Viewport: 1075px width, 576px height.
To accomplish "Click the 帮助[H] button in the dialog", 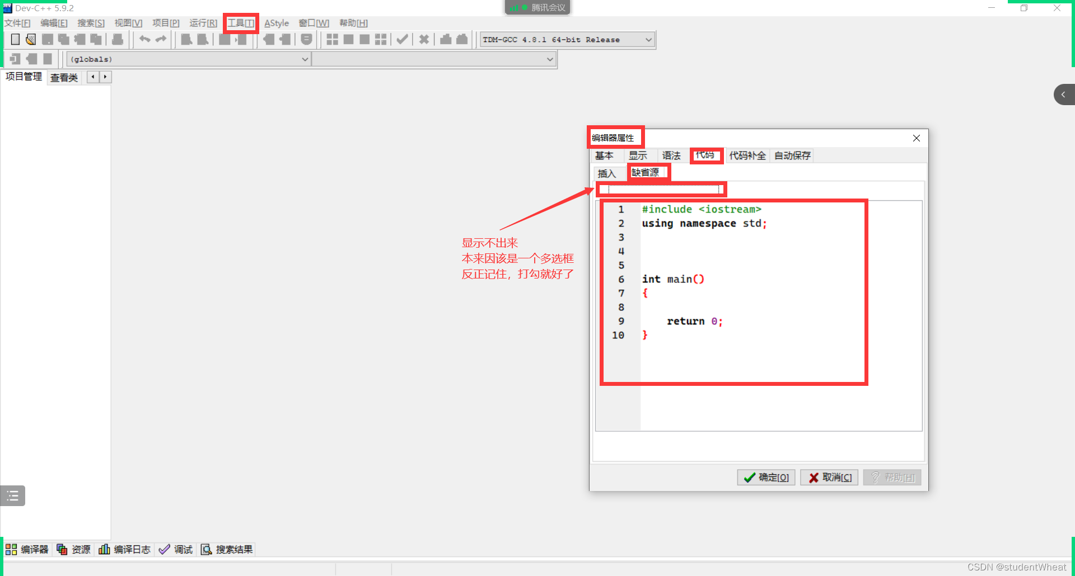I will click(x=892, y=478).
